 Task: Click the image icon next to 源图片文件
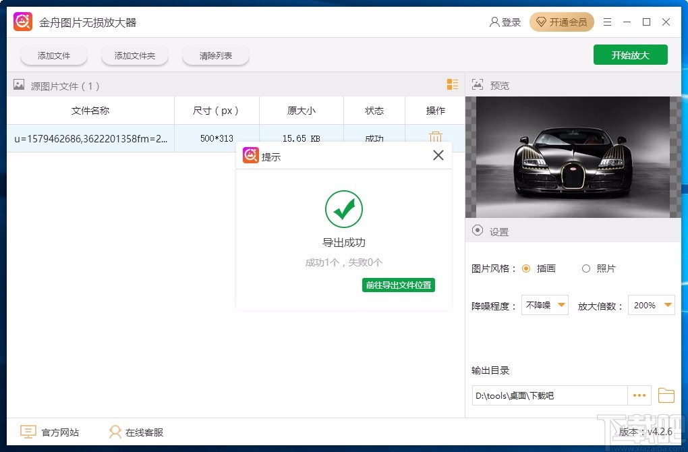(x=18, y=86)
